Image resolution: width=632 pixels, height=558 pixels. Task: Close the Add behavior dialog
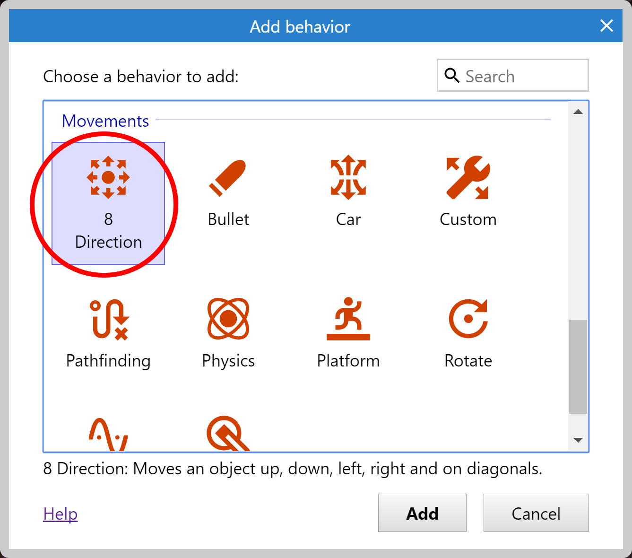click(606, 26)
